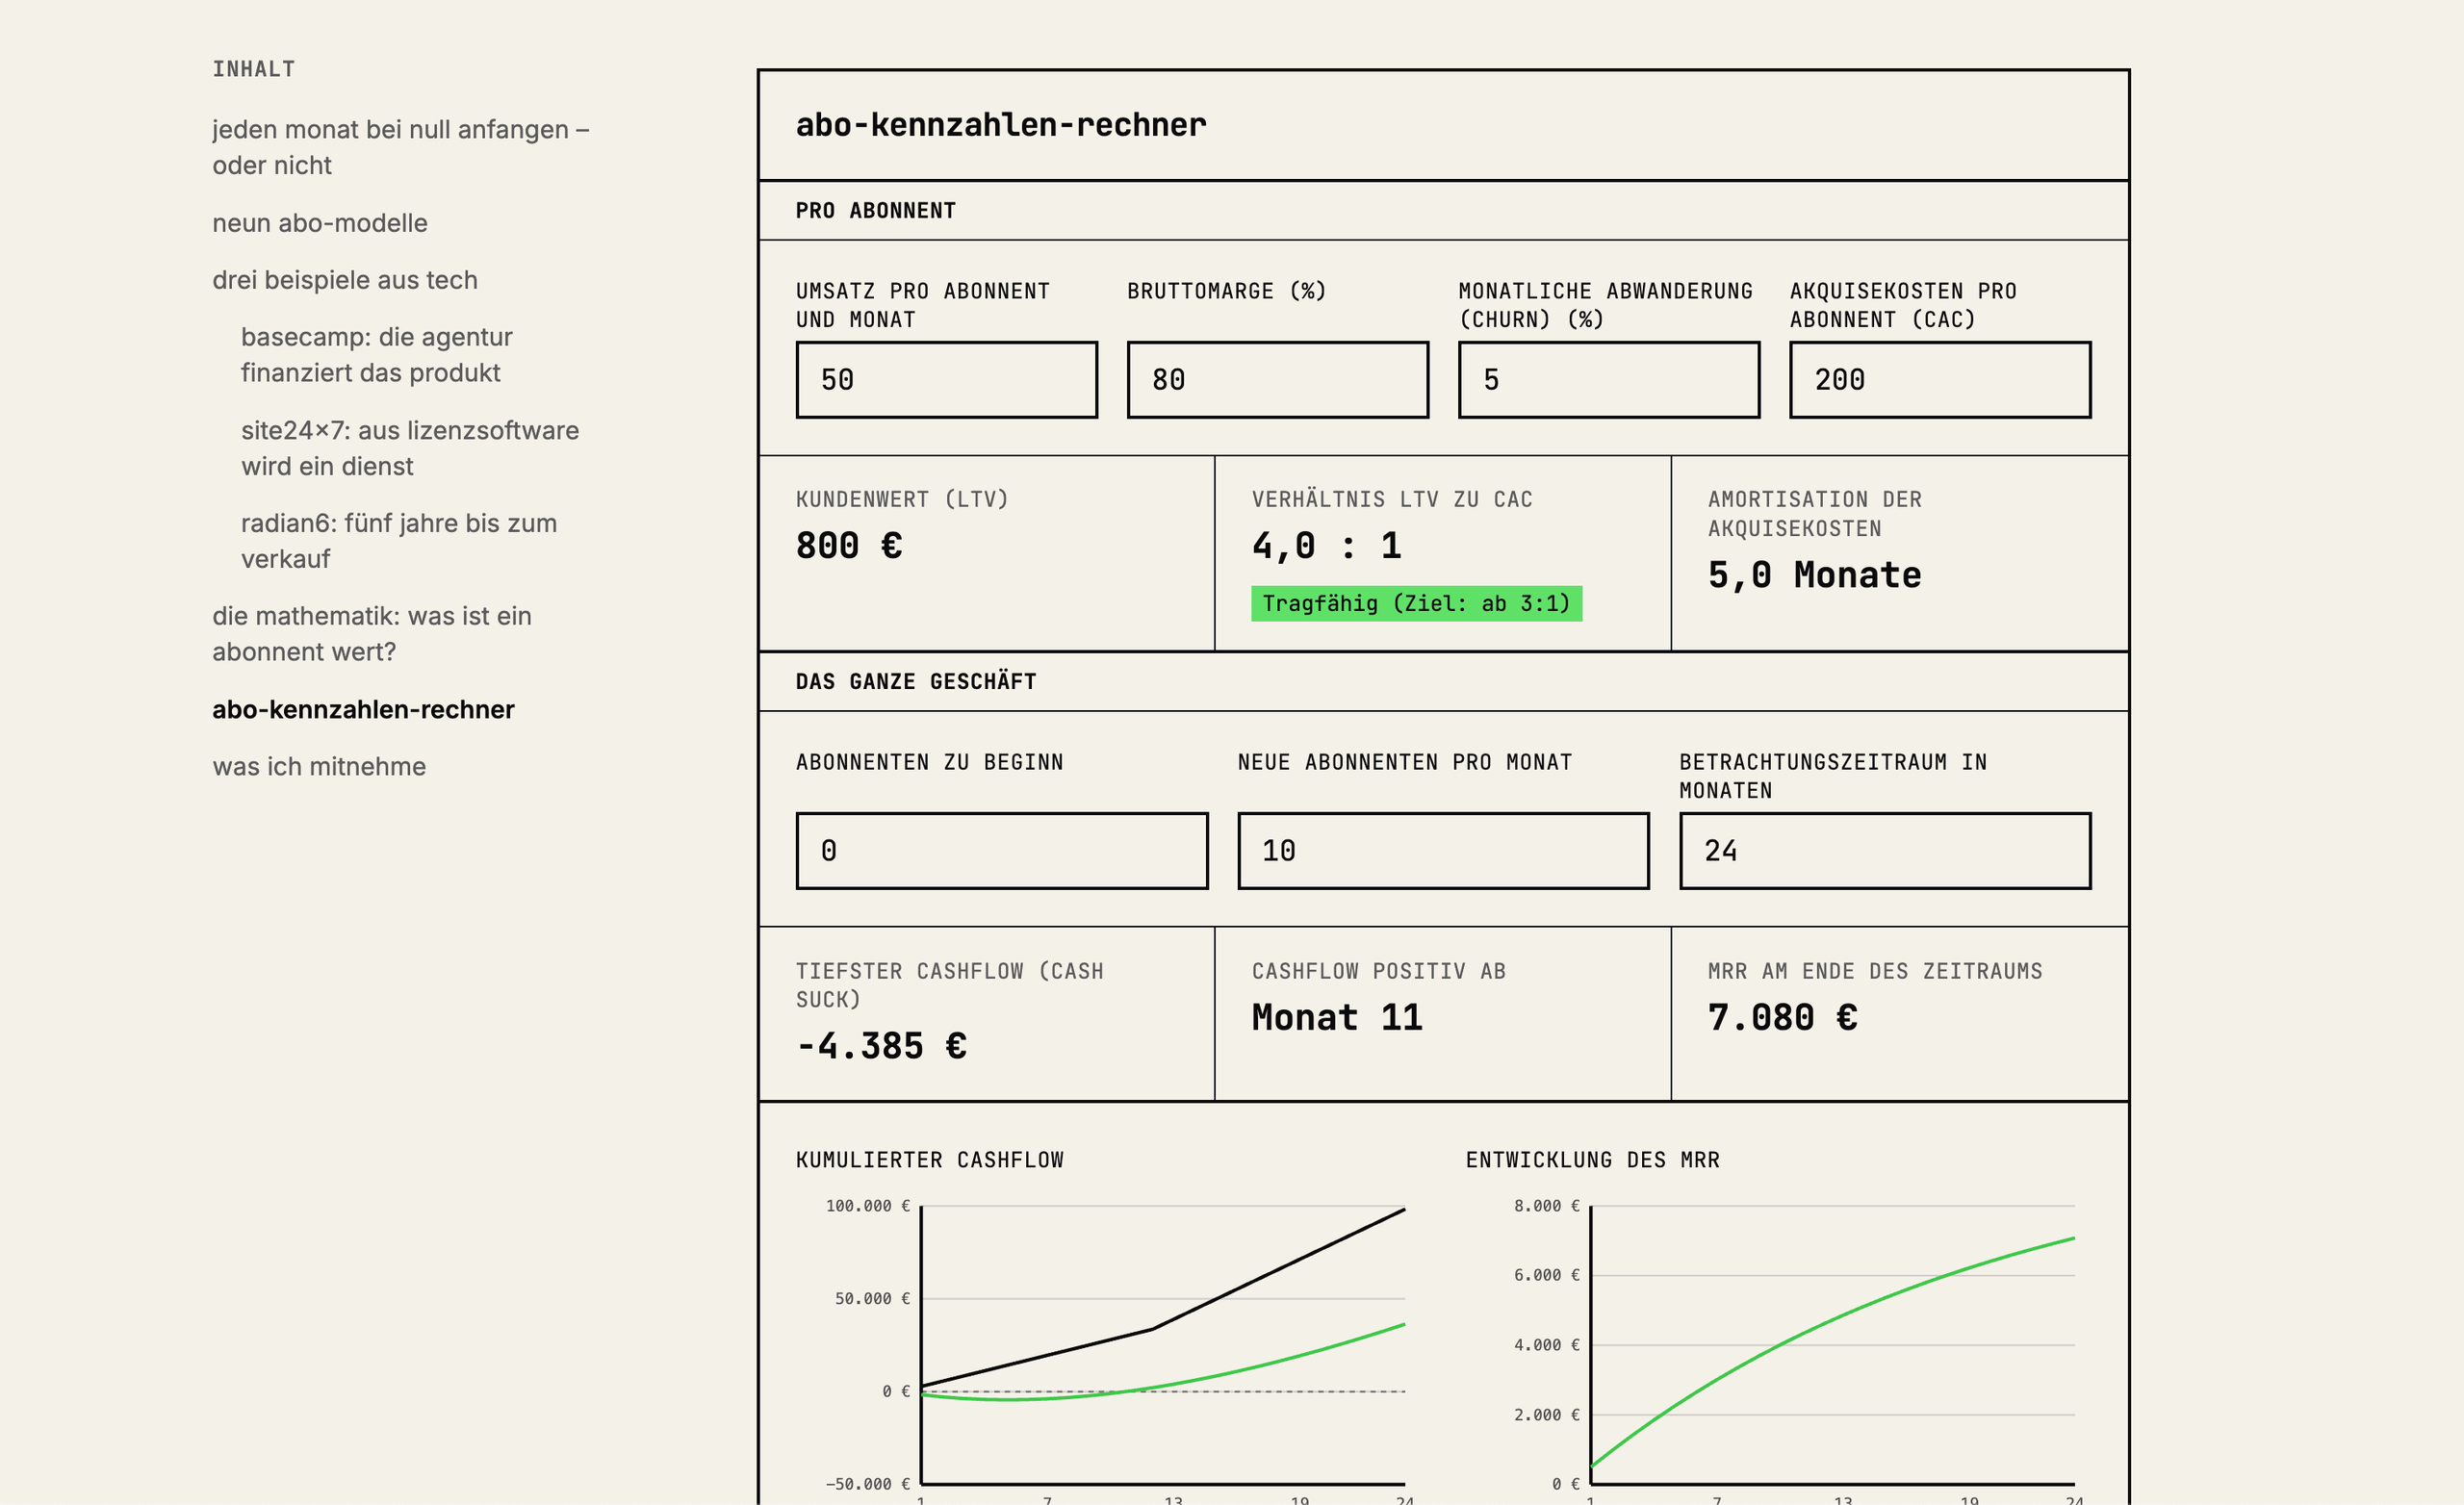Go to 'neun abo-modelle' in contents
Image resolution: width=2464 pixels, height=1505 pixels.
point(319,223)
